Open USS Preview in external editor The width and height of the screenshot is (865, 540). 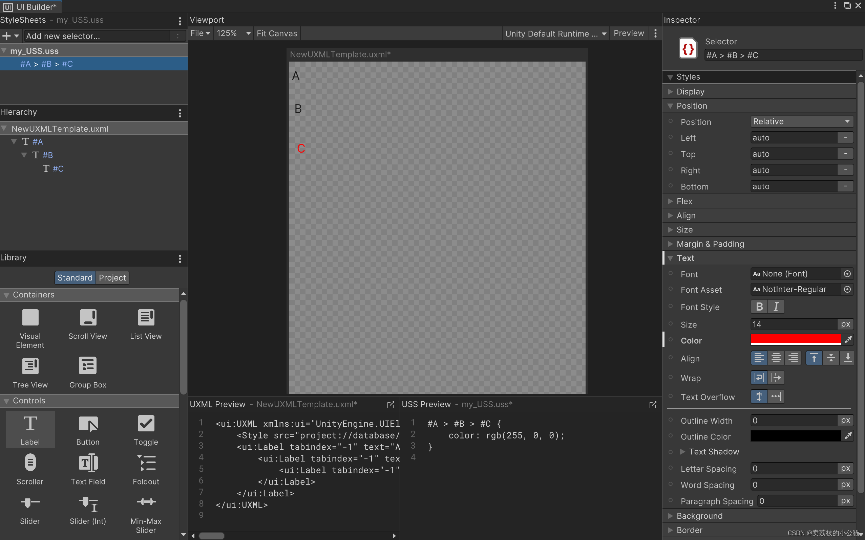(x=653, y=405)
